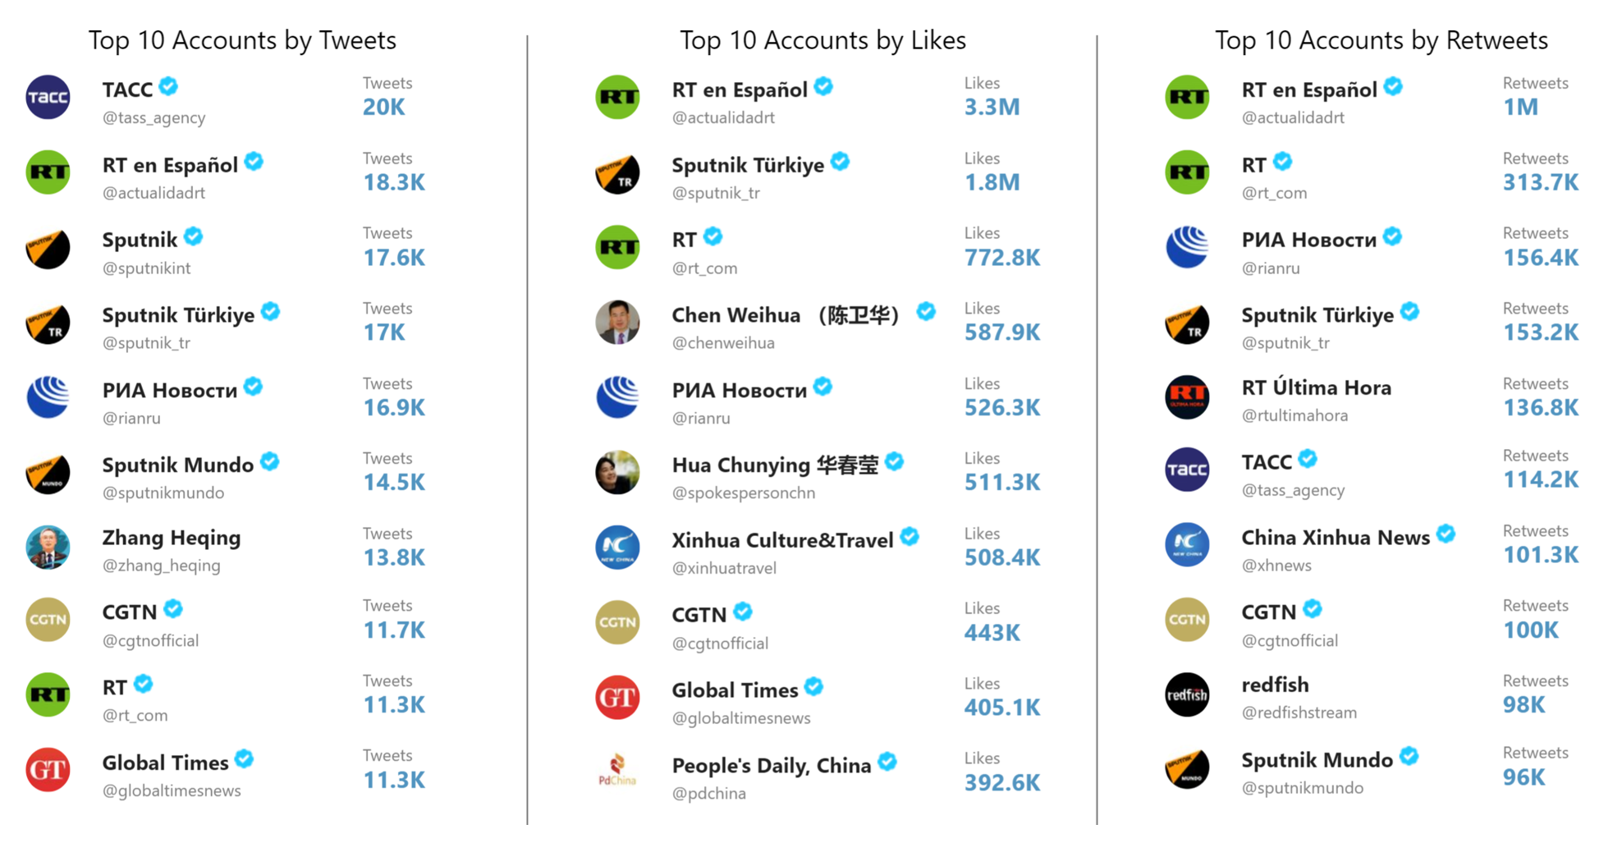Viewport: 1613px width, 843px height.
Task: Open the @redfishstream handle link
Action: [x=1299, y=713]
